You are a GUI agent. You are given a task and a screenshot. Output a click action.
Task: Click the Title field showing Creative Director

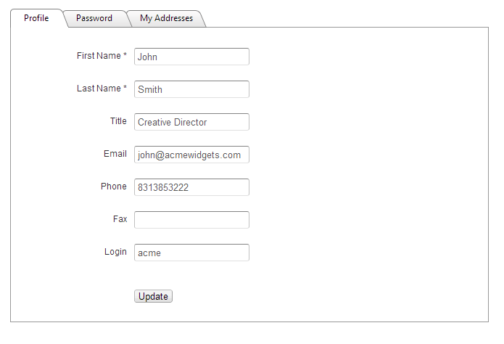tap(191, 122)
